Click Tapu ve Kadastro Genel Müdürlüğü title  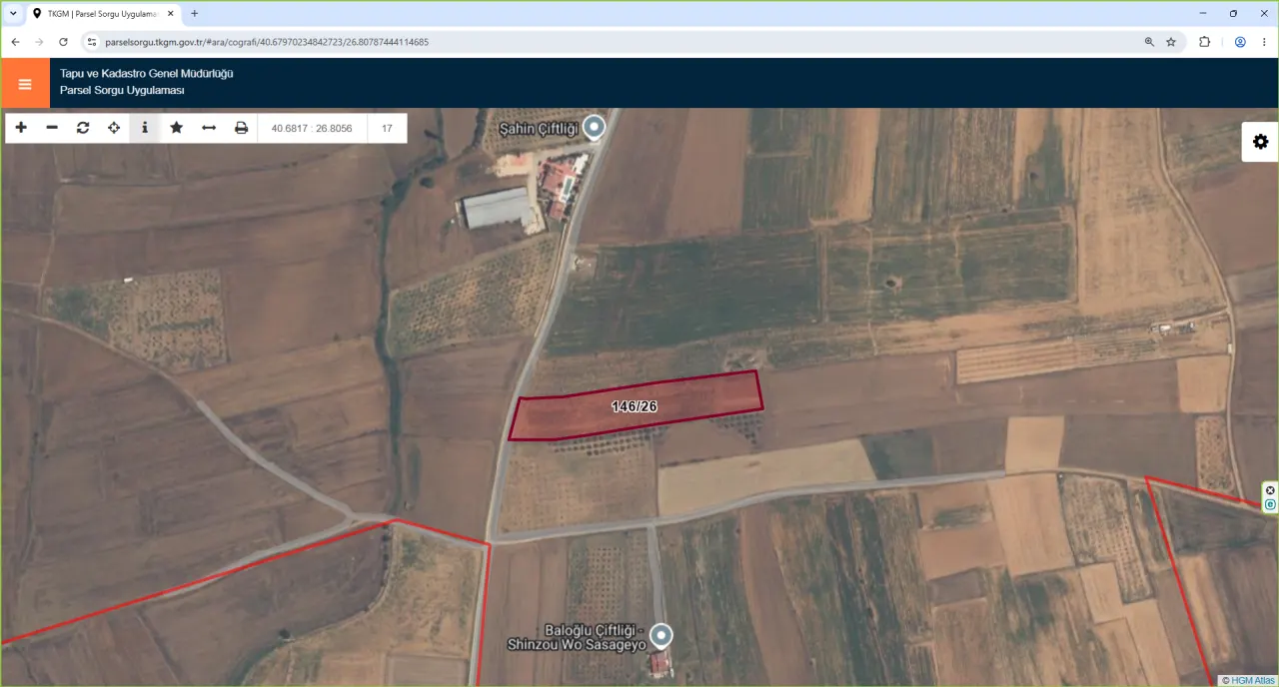pos(146,74)
